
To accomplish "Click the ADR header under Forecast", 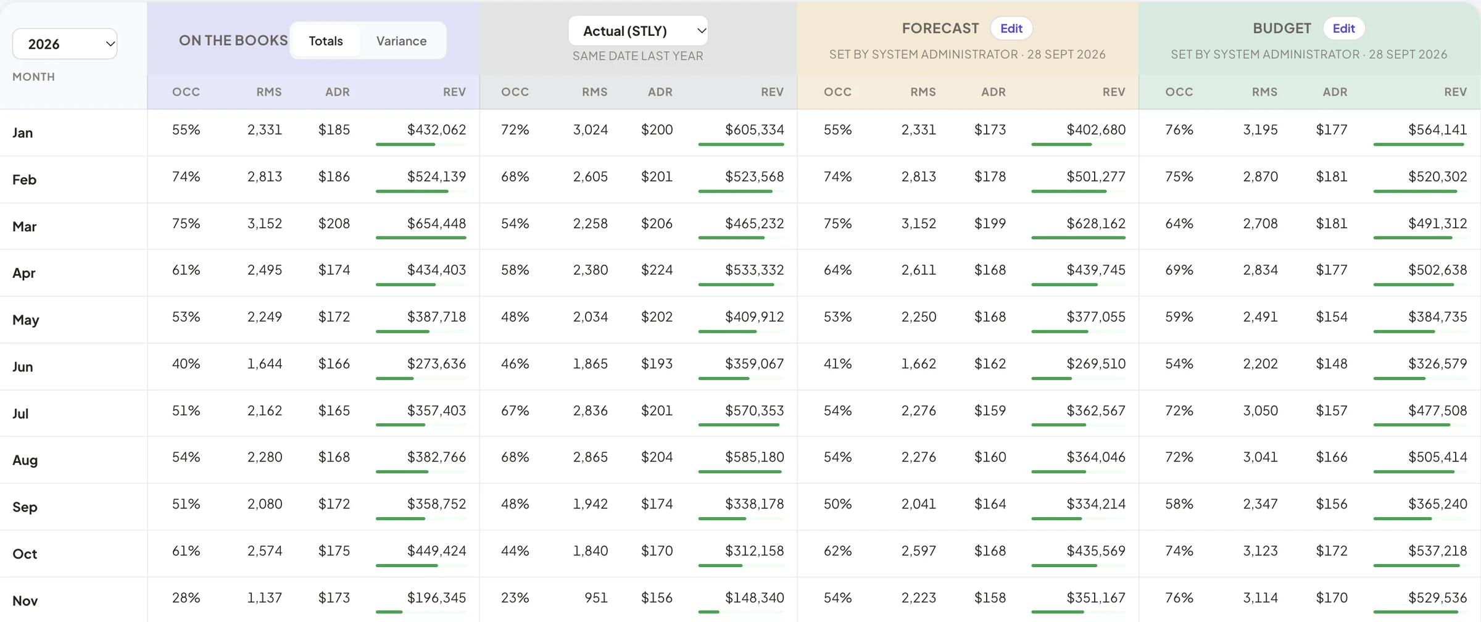I will click(x=994, y=92).
